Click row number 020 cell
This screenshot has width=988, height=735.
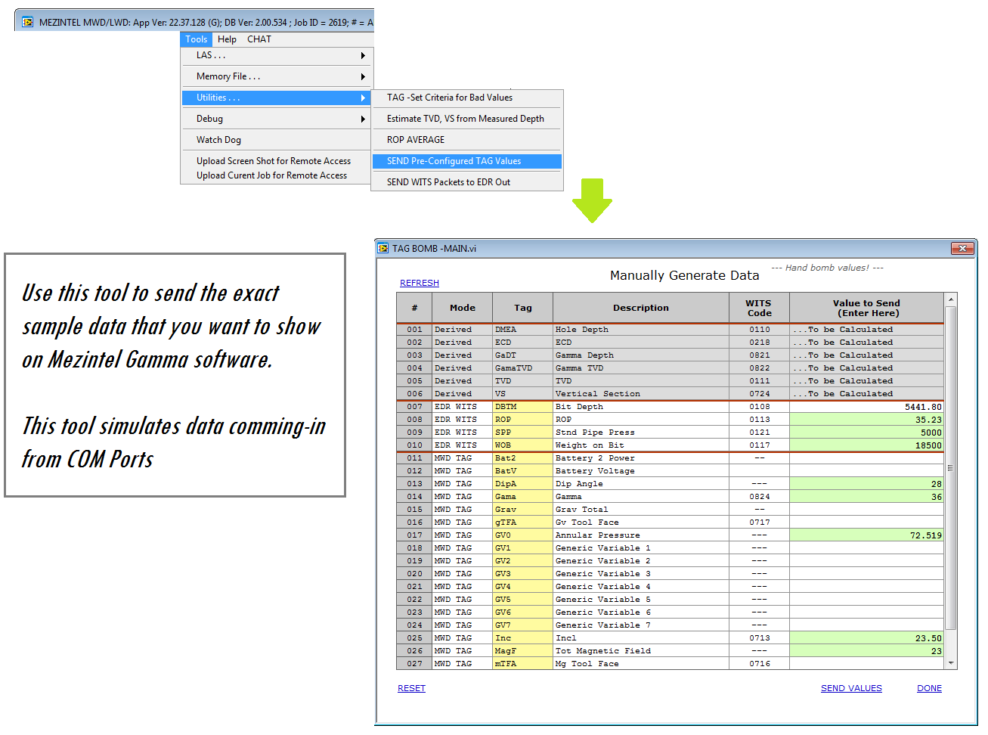click(414, 574)
